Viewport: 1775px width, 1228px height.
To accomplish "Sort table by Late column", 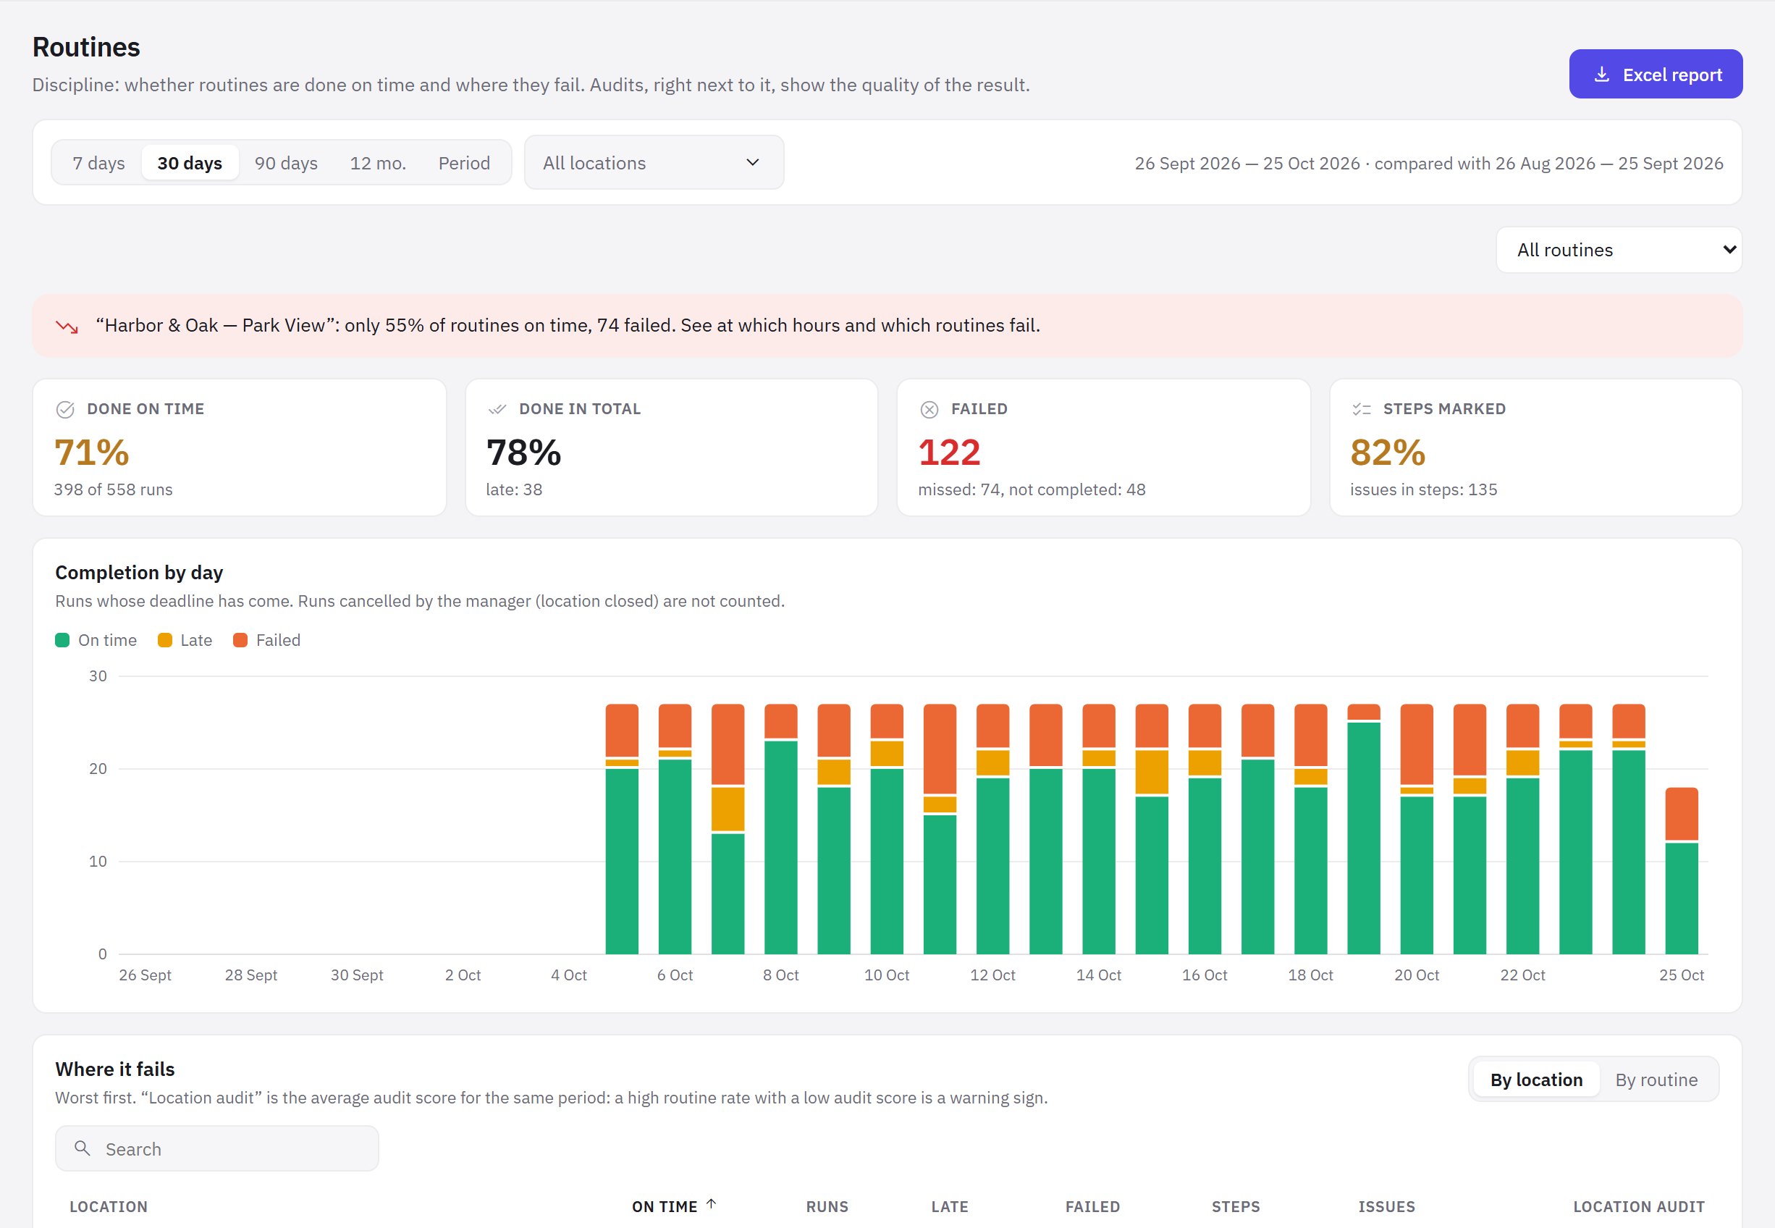I will tap(949, 1206).
